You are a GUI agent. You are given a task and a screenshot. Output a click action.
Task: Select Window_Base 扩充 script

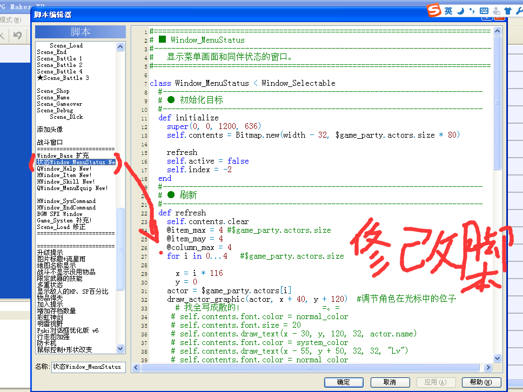(63, 156)
